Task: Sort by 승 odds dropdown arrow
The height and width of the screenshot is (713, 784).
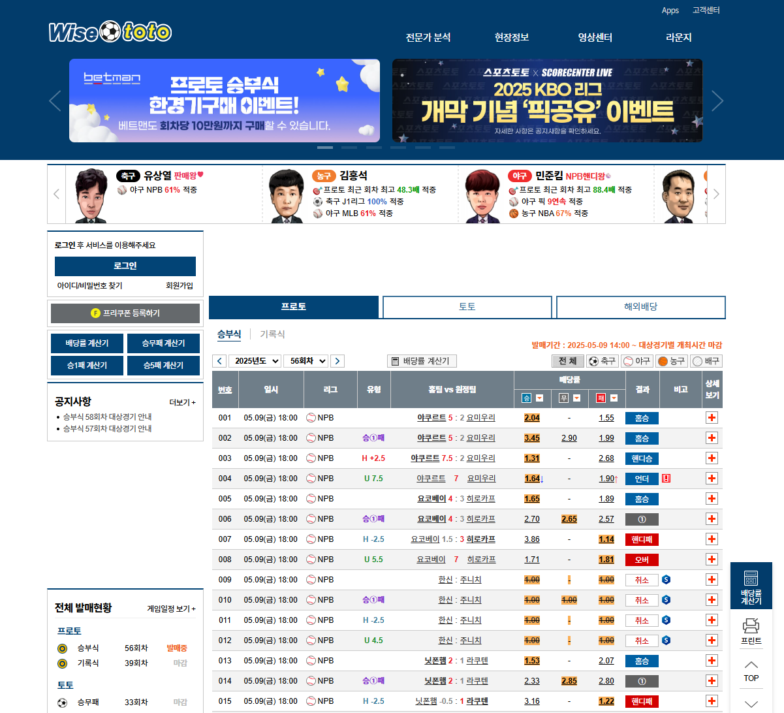Action: pyautogui.click(x=539, y=398)
